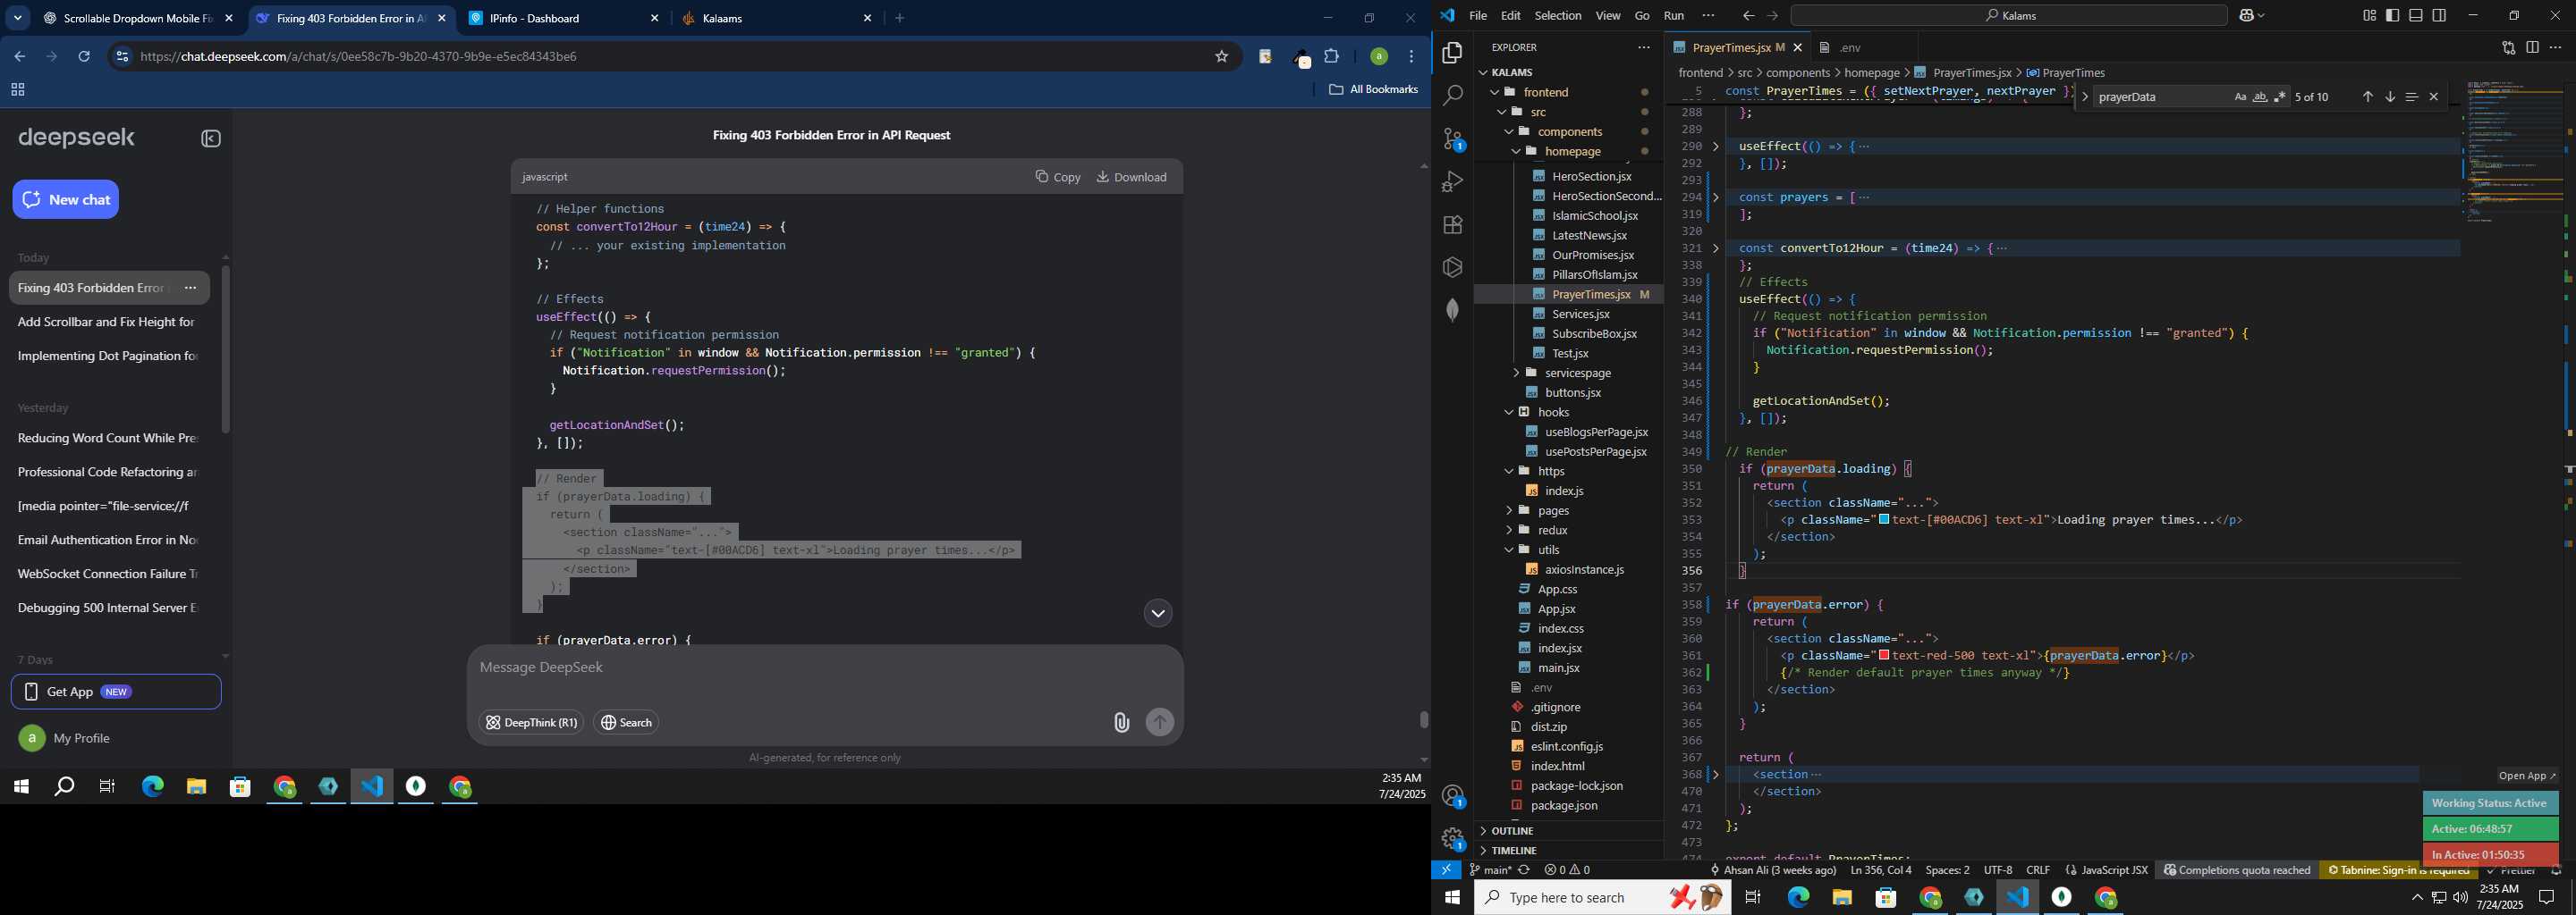This screenshot has width=2576, height=915.
Task: Toggle Panel in VS Code title bar
Action: tap(2415, 16)
